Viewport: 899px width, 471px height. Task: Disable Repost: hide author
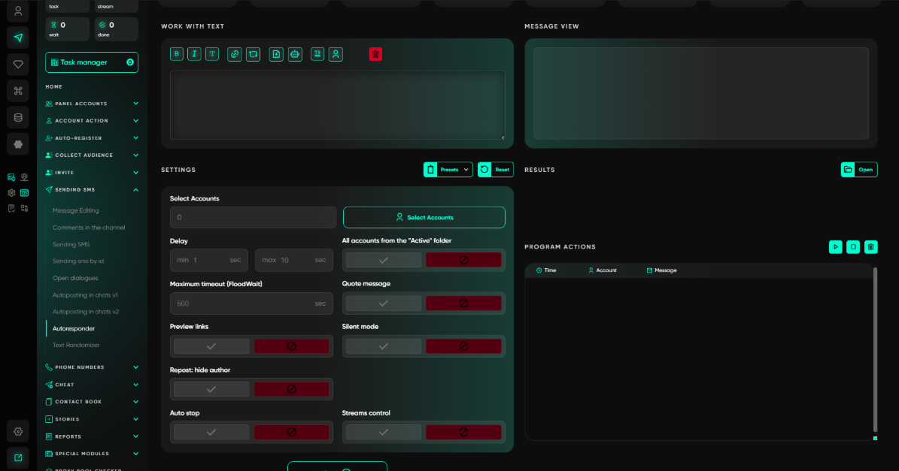pyautogui.click(x=292, y=389)
